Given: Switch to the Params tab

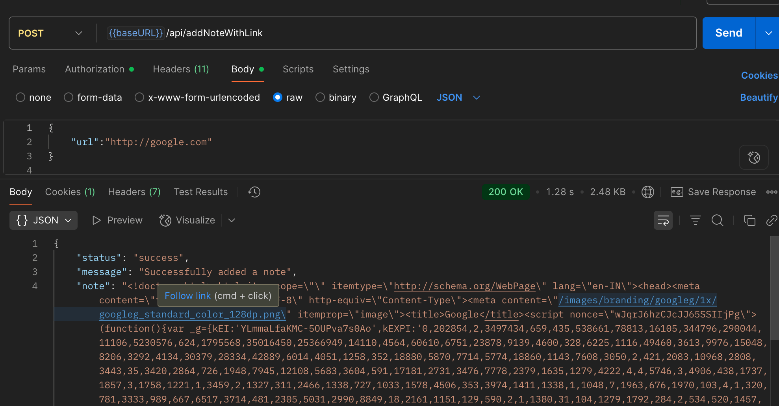Looking at the screenshot, I should (x=29, y=69).
